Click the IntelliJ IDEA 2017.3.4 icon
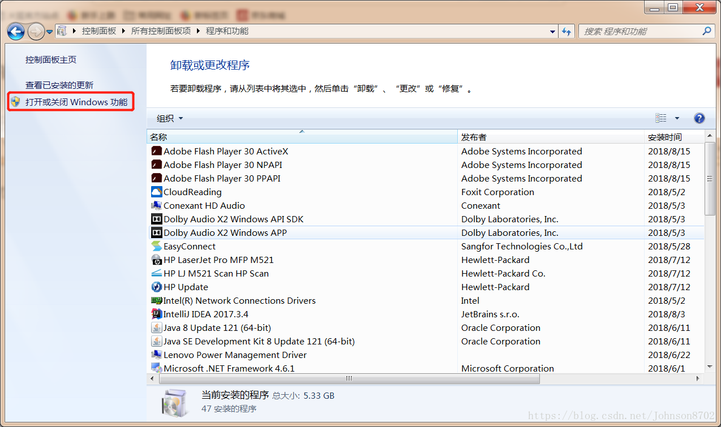The height and width of the screenshot is (427, 721). point(157,314)
